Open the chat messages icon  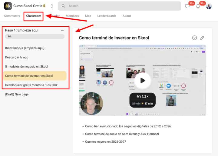pyautogui.click(x=187, y=6)
